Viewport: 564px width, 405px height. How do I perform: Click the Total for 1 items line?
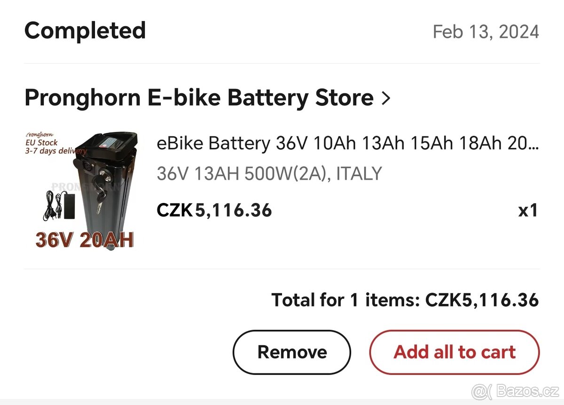coord(405,299)
